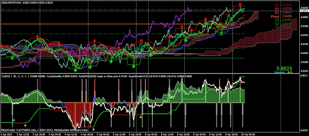This screenshot has width=309, height=136.
Task: Click the yellow up arrow near 5 Apr 20:30
Action: click(x=141, y=117)
